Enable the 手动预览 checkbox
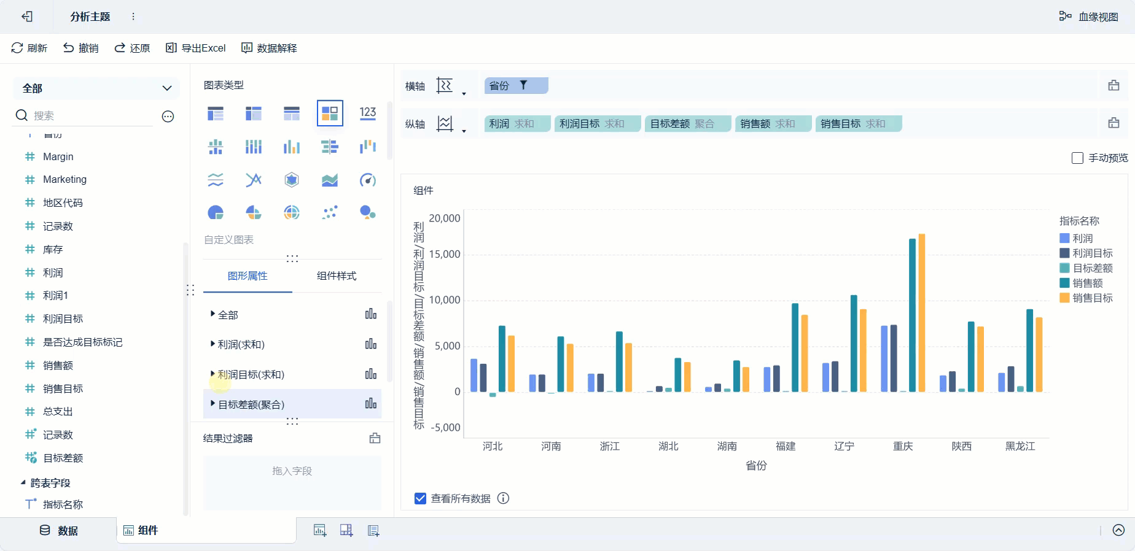 click(x=1077, y=158)
